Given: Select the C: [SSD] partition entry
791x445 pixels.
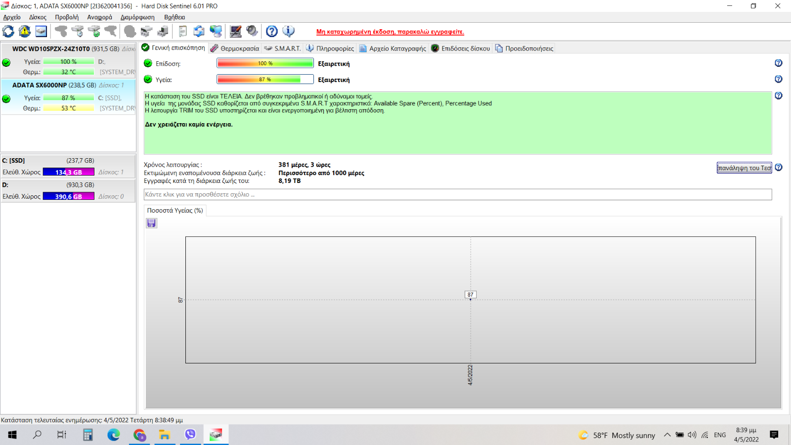Looking at the screenshot, I should [x=68, y=166].
